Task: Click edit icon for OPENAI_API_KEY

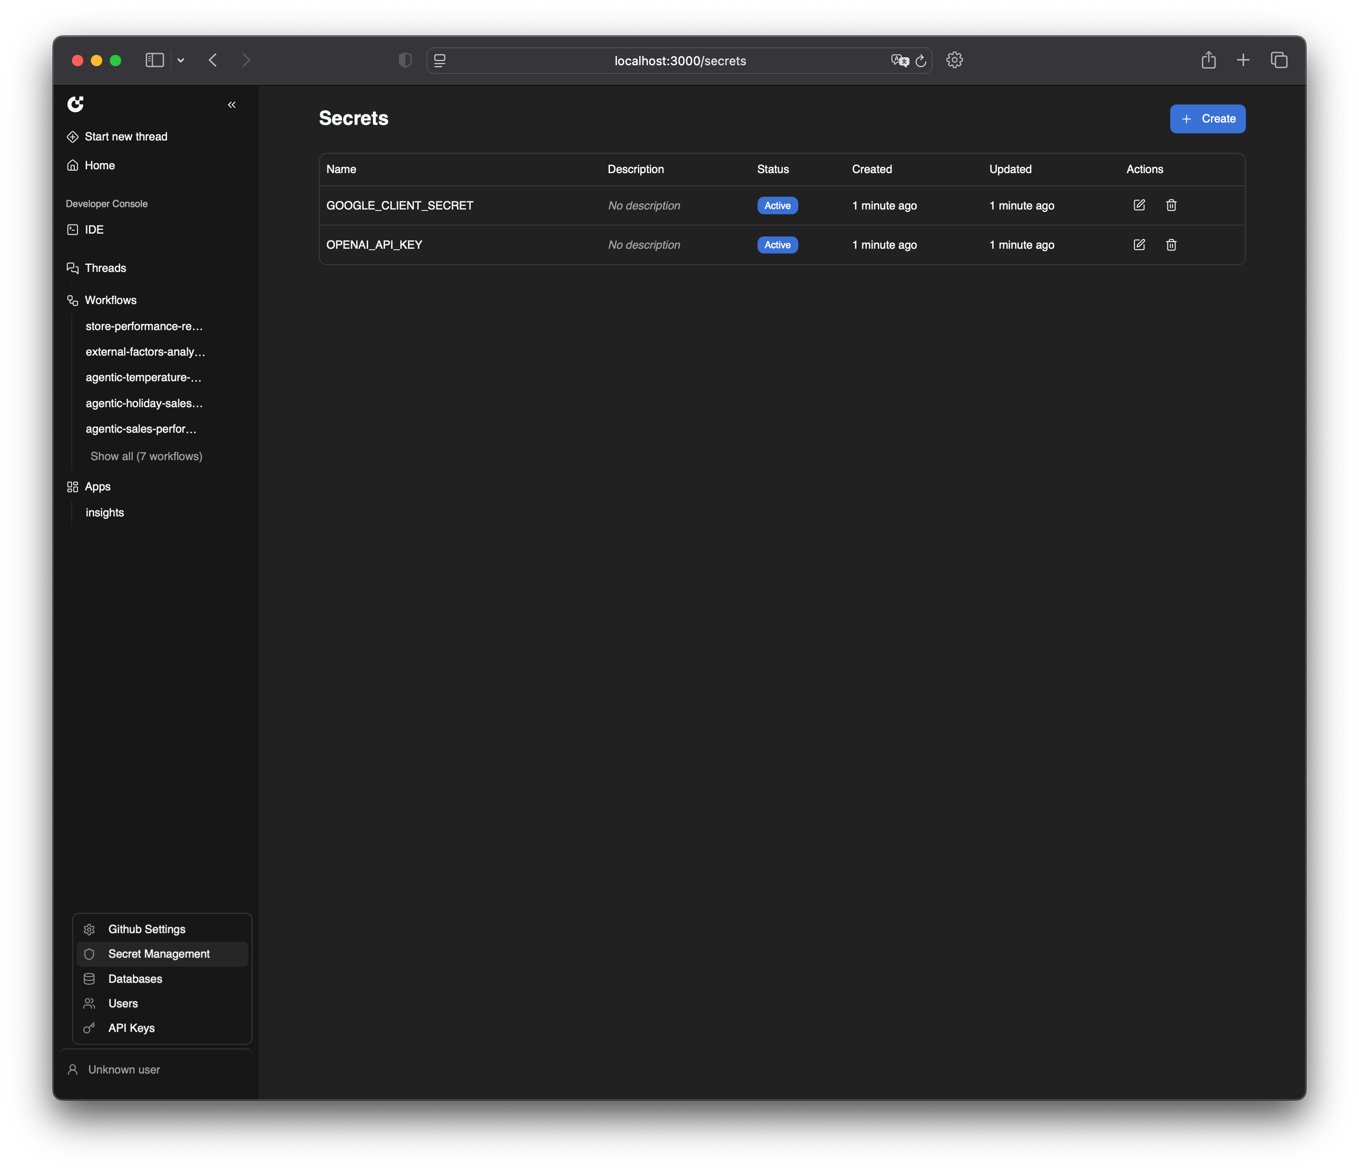Action: coord(1138,244)
